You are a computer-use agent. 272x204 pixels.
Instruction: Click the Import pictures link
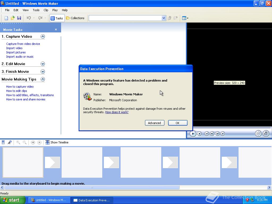[16, 52]
